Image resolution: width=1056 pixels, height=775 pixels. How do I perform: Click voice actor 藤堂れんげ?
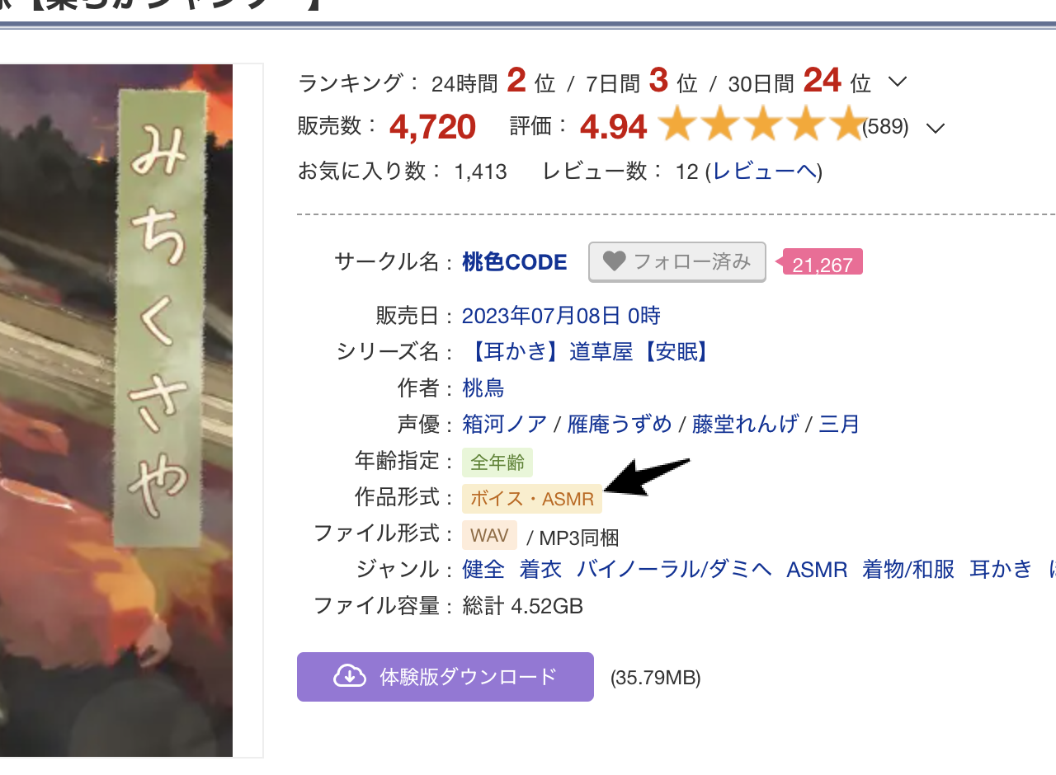(745, 425)
